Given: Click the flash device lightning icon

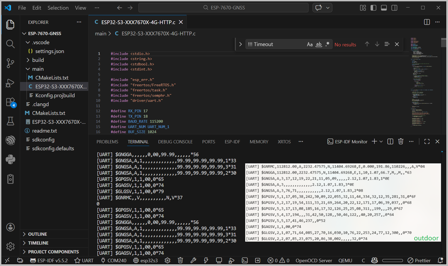Looking at the screenshot, I should [206, 260].
